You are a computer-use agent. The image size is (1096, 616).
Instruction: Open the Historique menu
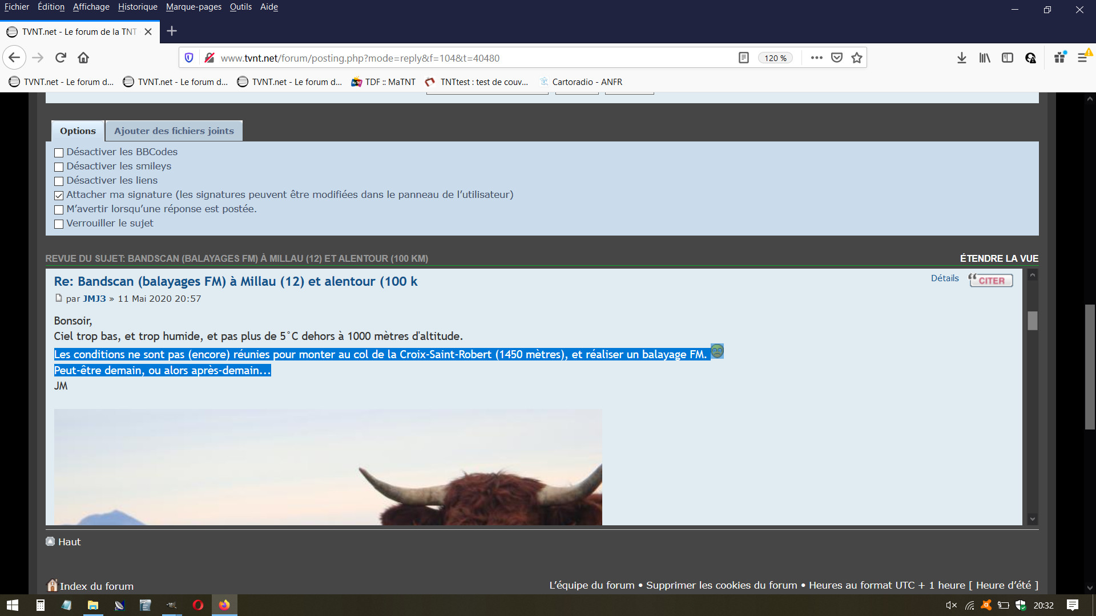[138, 7]
